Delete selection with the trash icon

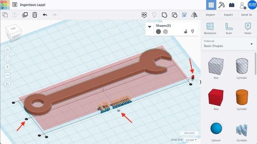click(35, 15)
